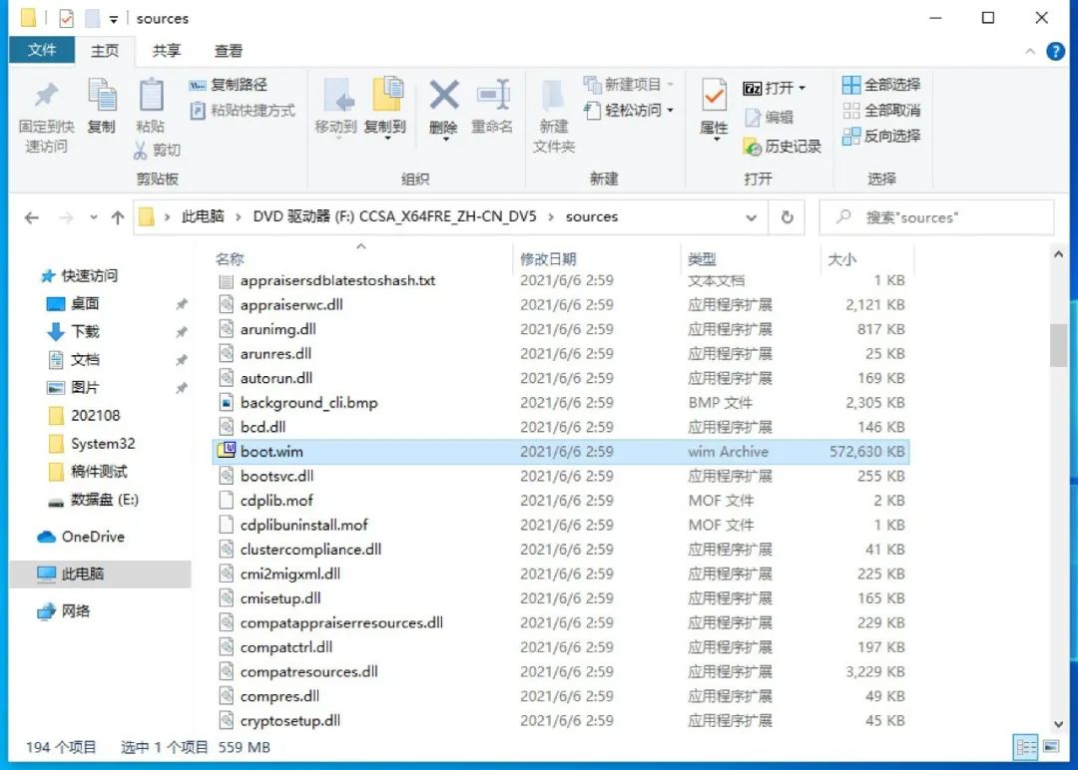Switch to details view in the status bar
The height and width of the screenshot is (770, 1078).
[x=1026, y=747]
